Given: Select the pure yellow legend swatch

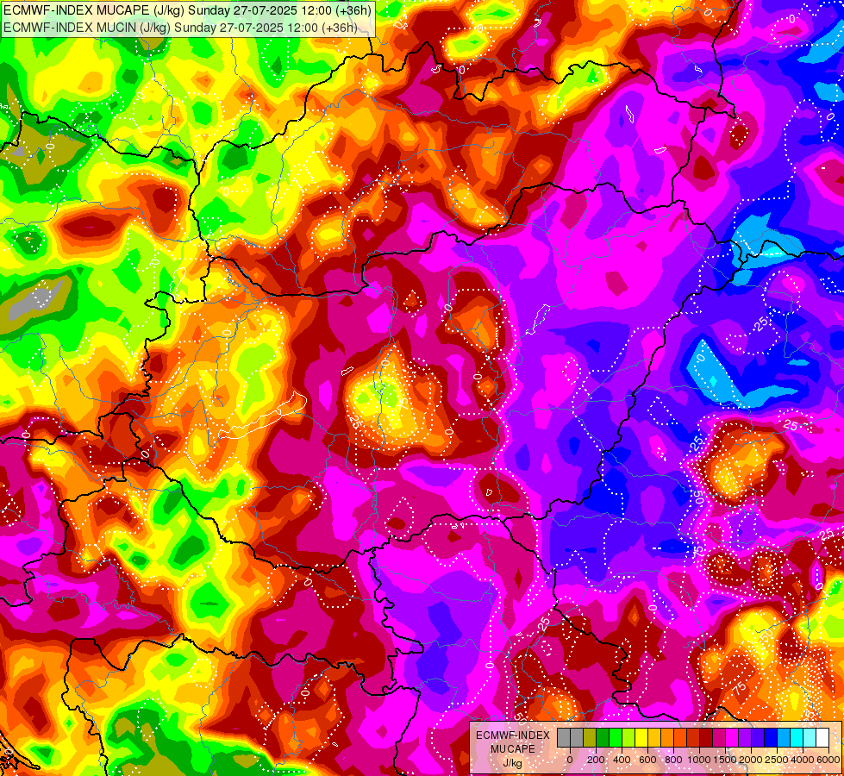Looking at the screenshot, I should 641,738.
